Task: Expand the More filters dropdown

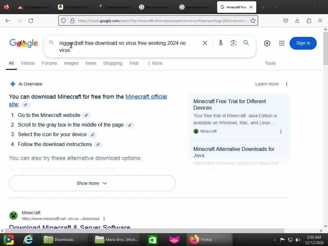Action: 155,63
